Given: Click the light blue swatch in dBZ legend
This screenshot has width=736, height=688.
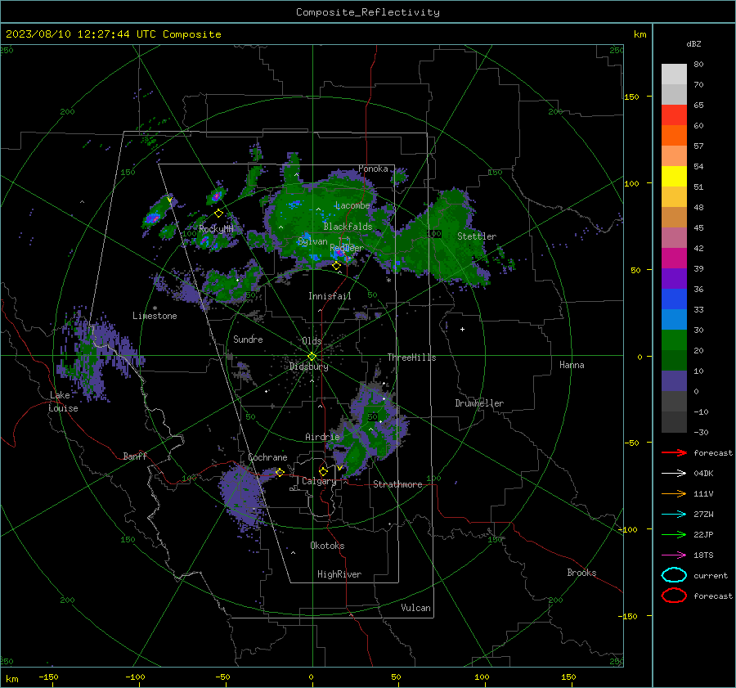Looking at the screenshot, I should click(x=674, y=320).
